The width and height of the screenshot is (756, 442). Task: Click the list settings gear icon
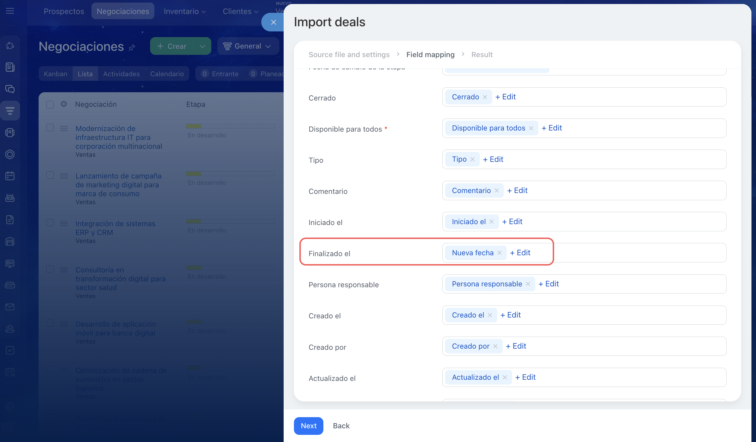tap(63, 104)
